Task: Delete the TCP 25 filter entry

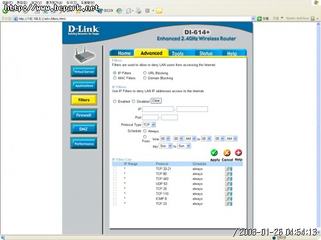Action: pyautogui.click(x=230, y=189)
